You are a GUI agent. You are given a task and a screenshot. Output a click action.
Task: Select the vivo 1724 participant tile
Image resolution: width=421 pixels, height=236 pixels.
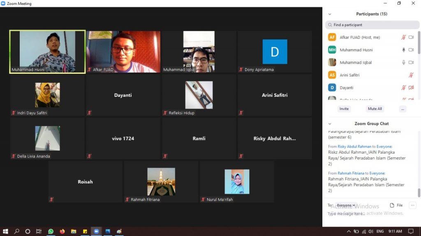123,138
